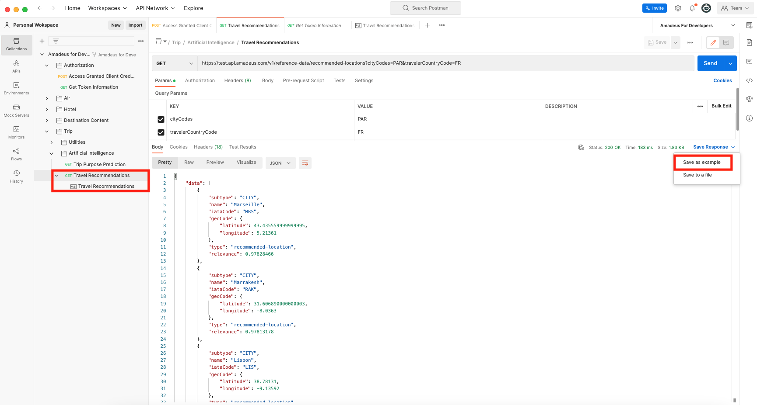The image size is (757, 405).
Task: Uncheck the travelerCountryCode query parameter
Action: pos(161,132)
